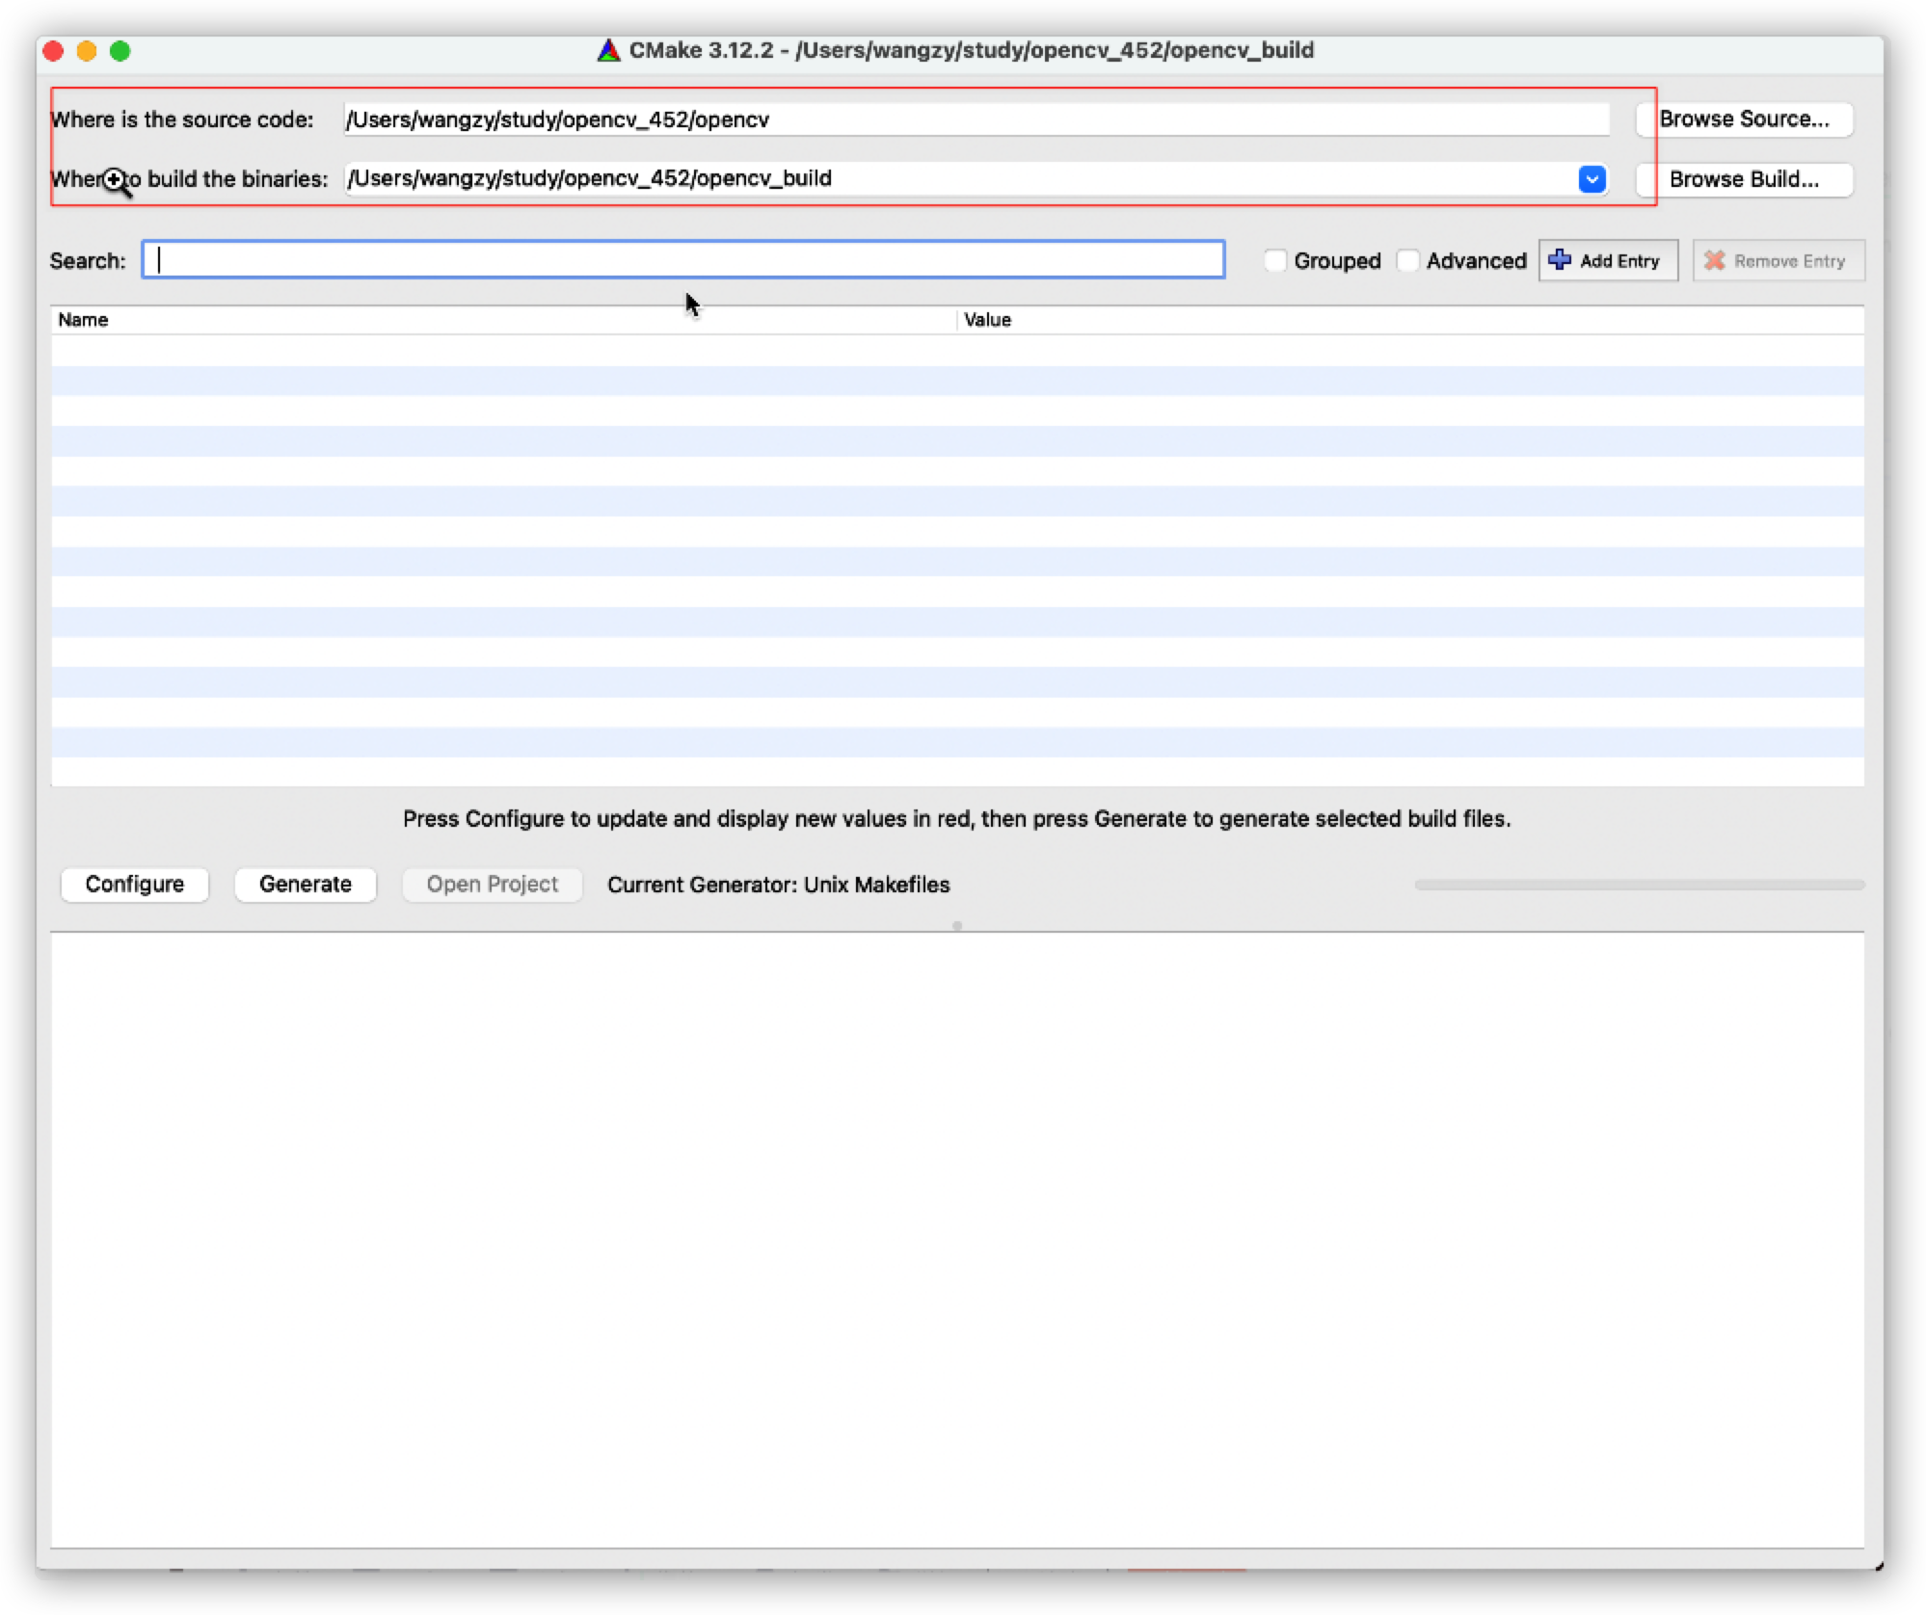The height and width of the screenshot is (1615, 1926).
Task: Click the green fullscreen window button
Action: [x=120, y=51]
